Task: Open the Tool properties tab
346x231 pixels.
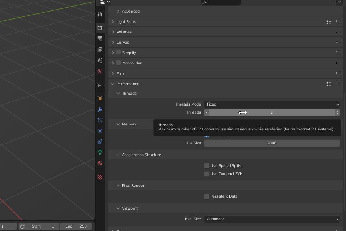Action: (x=100, y=14)
